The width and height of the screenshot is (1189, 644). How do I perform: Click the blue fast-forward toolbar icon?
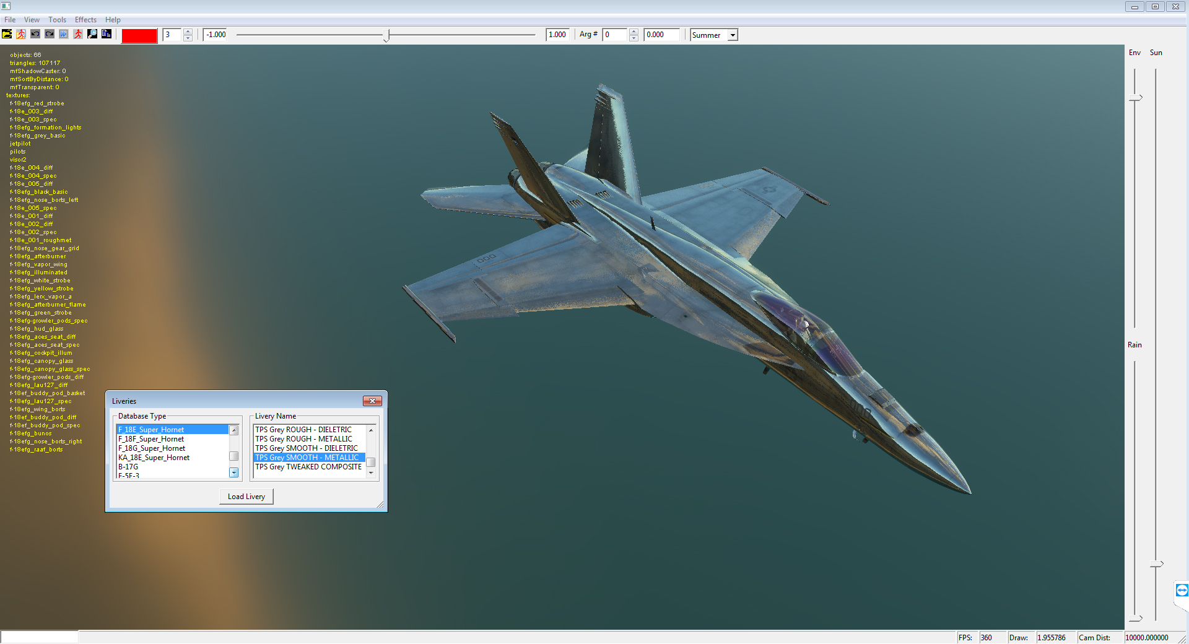pyautogui.click(x=64, y=34)
